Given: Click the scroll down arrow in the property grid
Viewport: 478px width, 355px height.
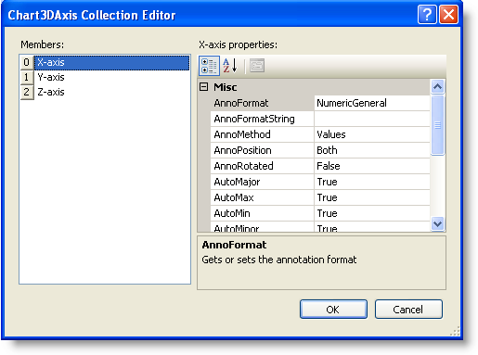Looking at the screenshot, I should coord(437,223).
